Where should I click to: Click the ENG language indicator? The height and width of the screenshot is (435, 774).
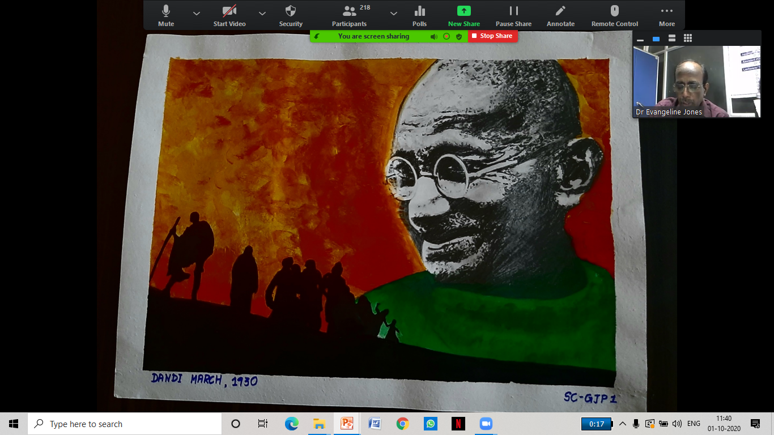click(x=694, y=424)
